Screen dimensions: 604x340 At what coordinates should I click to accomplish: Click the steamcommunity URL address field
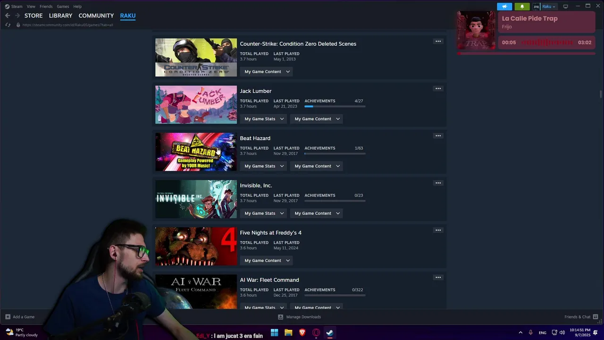click(x=68, y=25)
